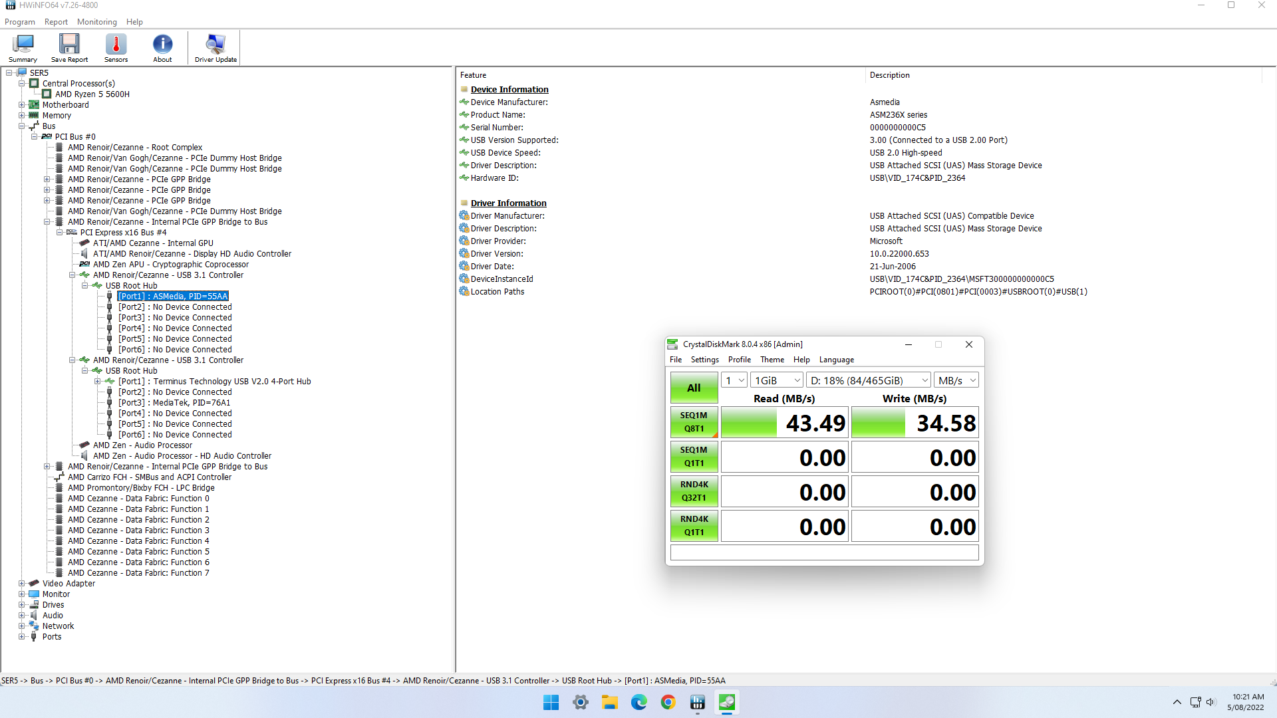Open the Program menu in HWiNFO

coord(20,22)
